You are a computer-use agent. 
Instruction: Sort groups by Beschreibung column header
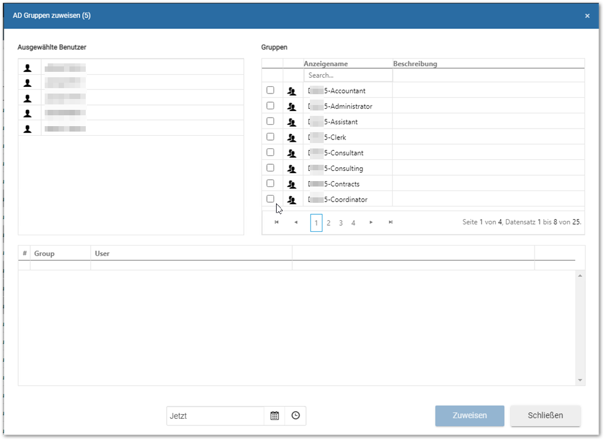point(415,63)
